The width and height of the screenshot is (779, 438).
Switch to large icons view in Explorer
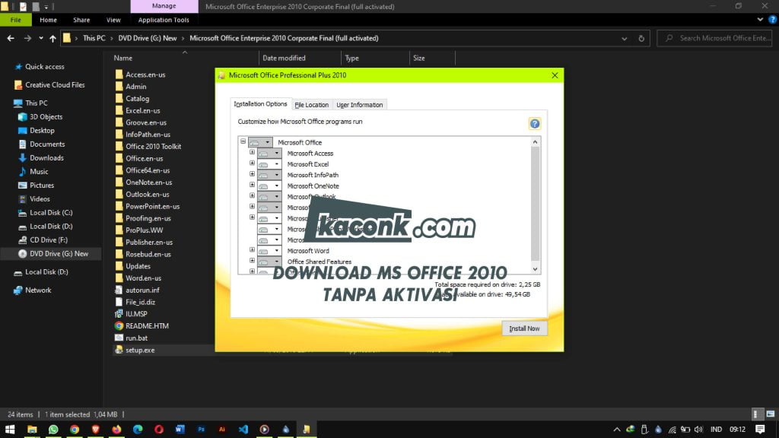click(x=770, y=414)
